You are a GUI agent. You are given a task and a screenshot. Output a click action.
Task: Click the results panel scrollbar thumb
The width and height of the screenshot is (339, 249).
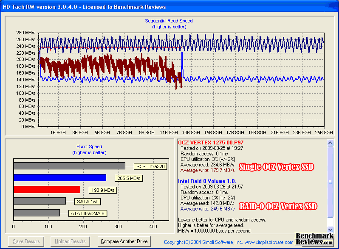click(x=330, y=182)
